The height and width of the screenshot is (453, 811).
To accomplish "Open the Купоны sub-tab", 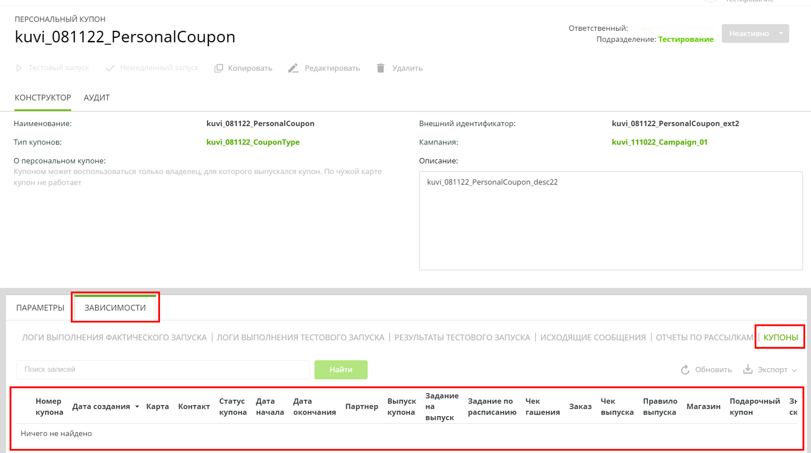I will [780, 337].
